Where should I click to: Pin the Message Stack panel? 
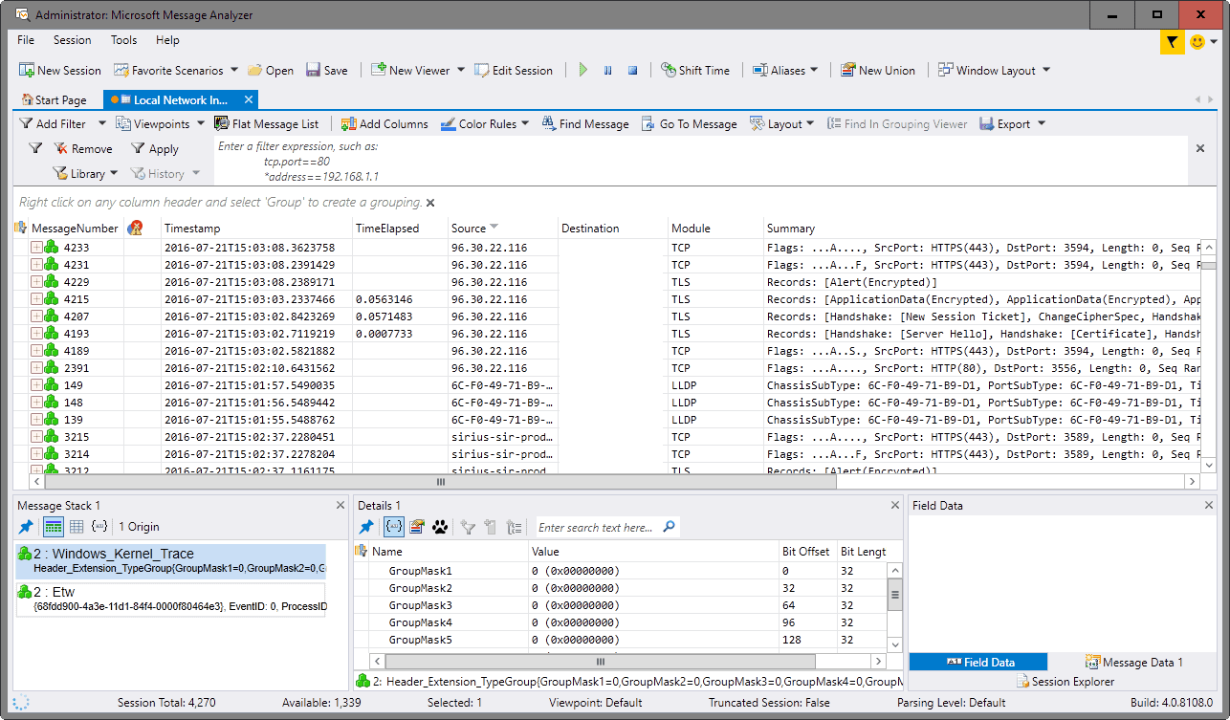tap(26, 526)
